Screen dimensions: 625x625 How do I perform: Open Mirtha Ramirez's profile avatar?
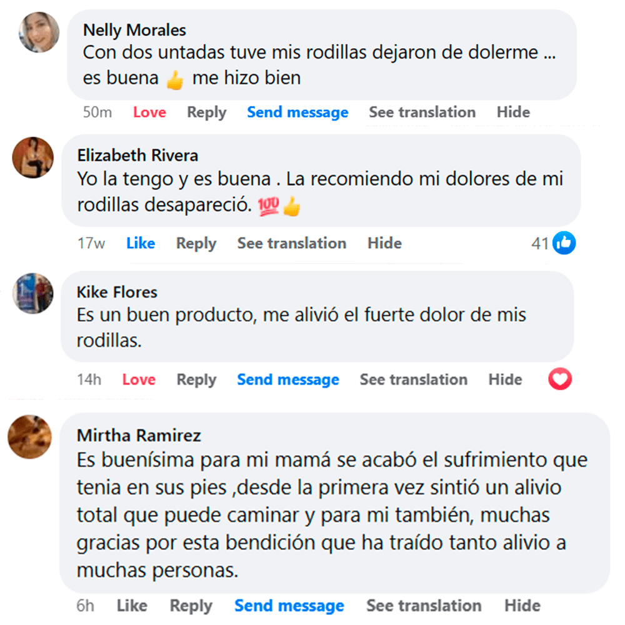click(x=29, y=436)
